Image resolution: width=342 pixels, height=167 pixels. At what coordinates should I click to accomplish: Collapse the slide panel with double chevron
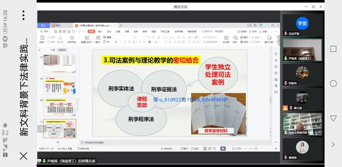39,50
